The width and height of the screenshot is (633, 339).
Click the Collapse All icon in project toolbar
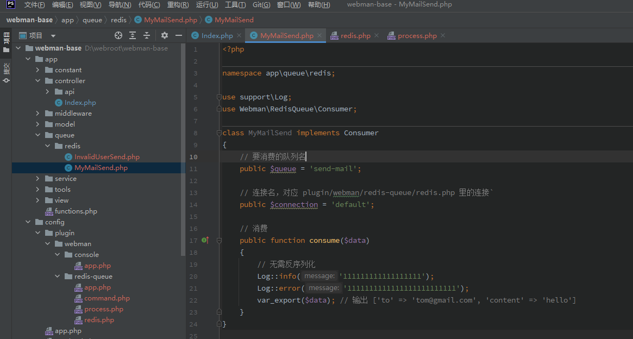tap(147, 35)
